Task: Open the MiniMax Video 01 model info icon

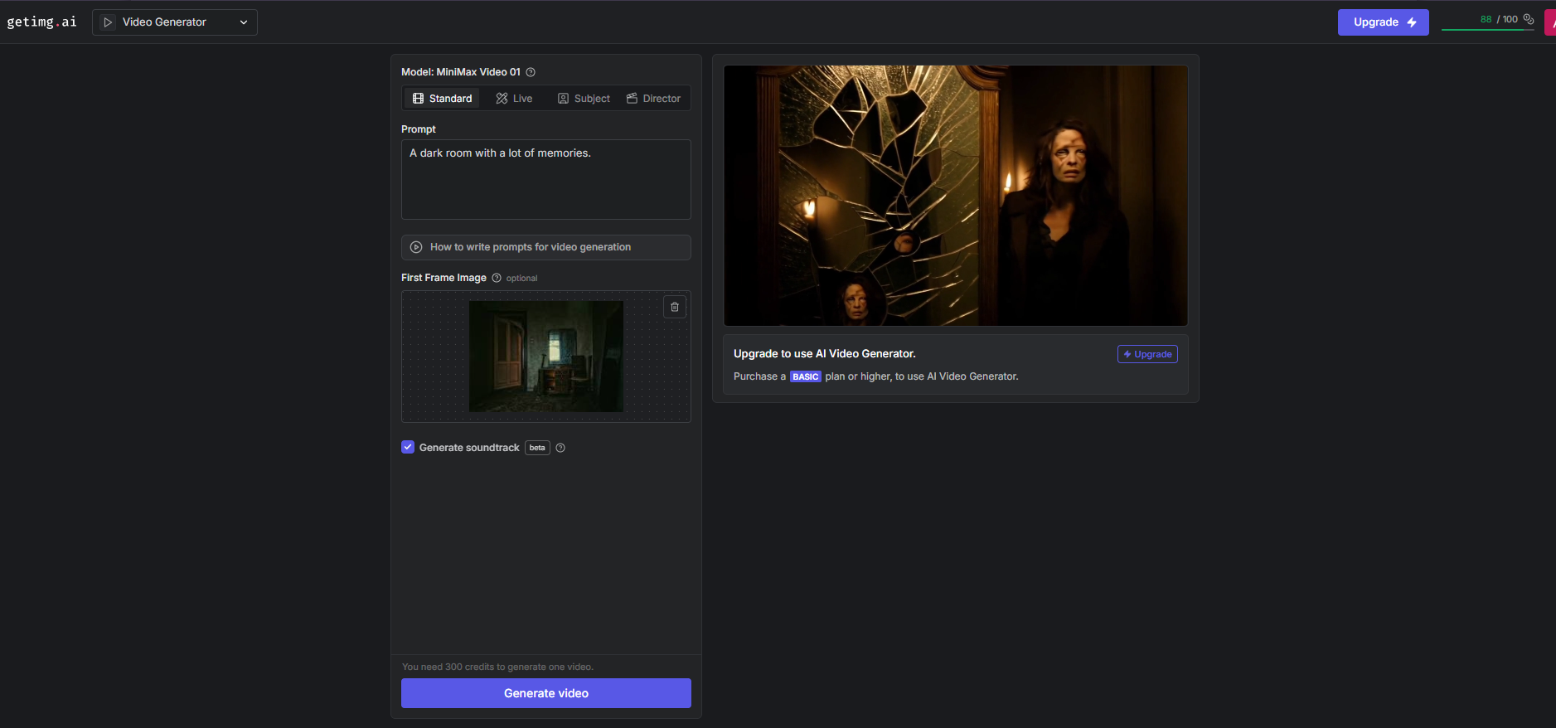Action: [x=531, y=72]
